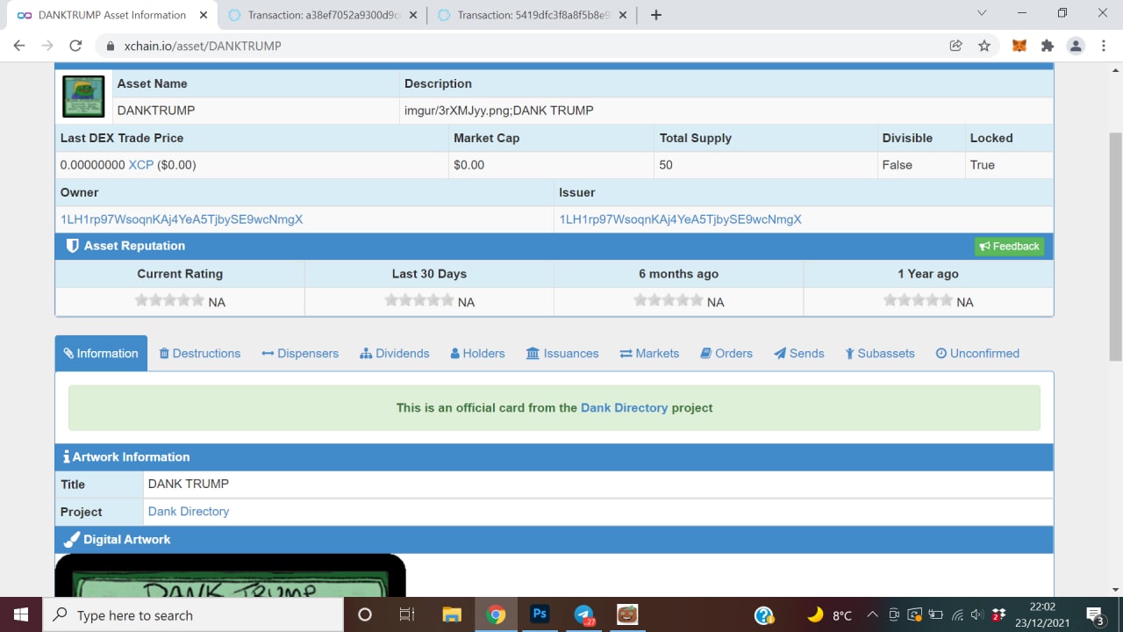
Task: Click the brown face app taskbar icon
Action: point(626,614)
